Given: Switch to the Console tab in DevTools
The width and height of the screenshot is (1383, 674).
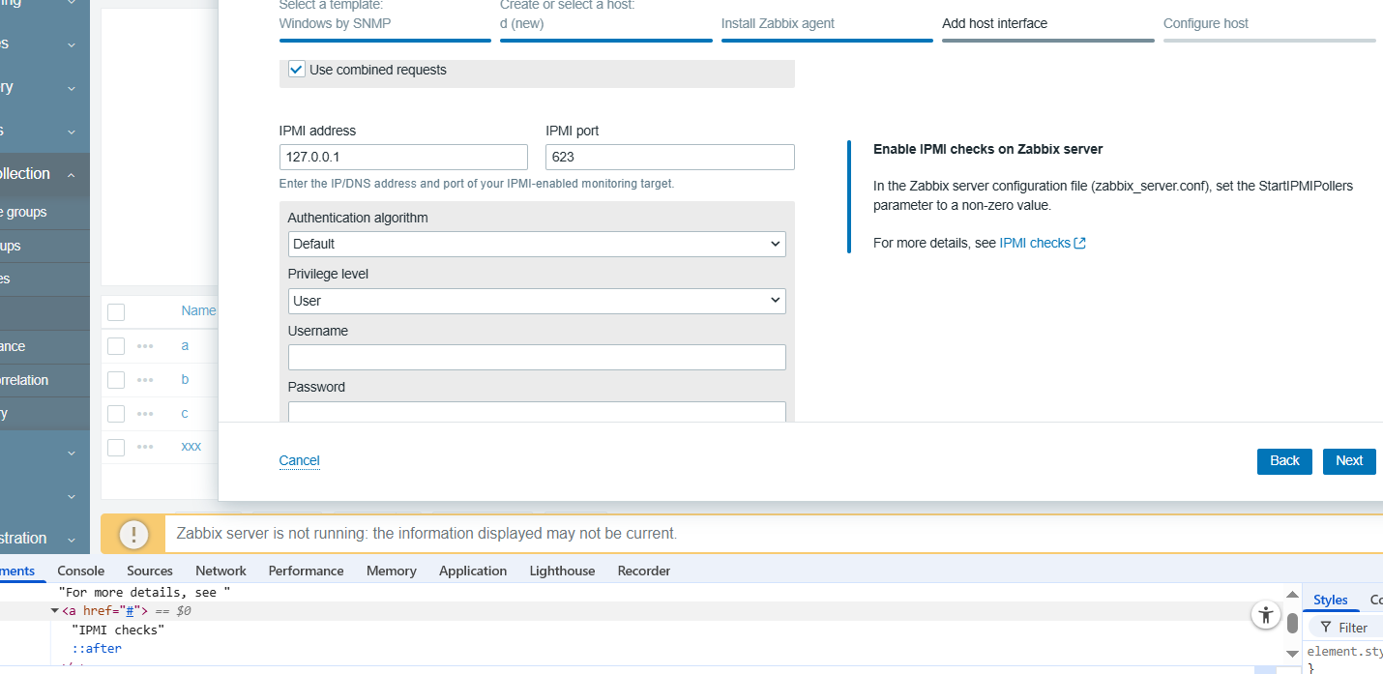Looking at the screenshot, I should (81, 571).
